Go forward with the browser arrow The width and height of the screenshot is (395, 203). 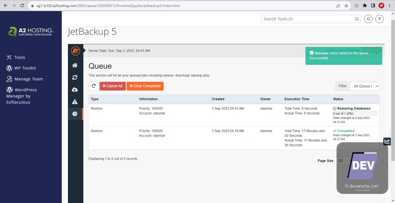point(14,6)
